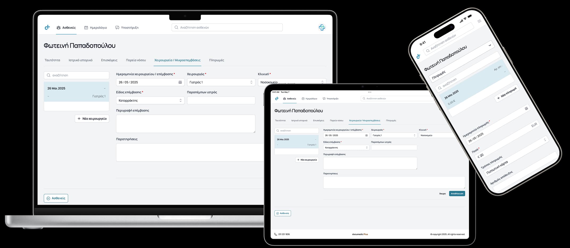Expand the Είδος επέμβασης dropdown on the laptop
The height and width of the screenshot is (248, 570).
[150, 100]
